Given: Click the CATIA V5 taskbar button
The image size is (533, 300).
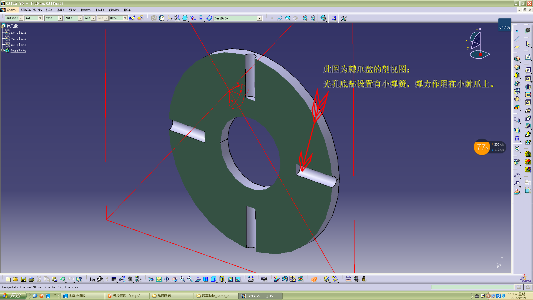Looking at the screenshot, I should [260, 296].
